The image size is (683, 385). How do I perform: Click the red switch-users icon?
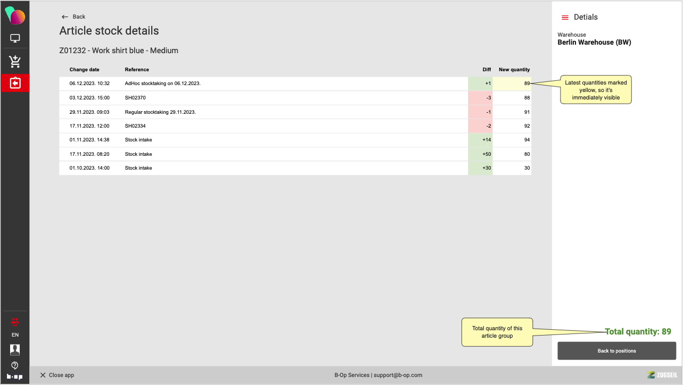[x=15, y=321]
